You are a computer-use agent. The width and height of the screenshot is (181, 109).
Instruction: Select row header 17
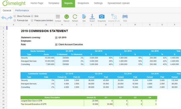pyautogui.click(x=3, y=80)
